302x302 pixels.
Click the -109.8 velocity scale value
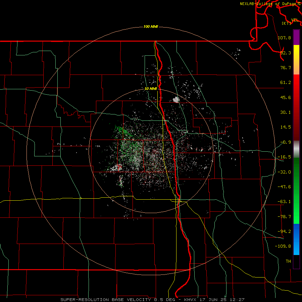(x=283, y=246)
